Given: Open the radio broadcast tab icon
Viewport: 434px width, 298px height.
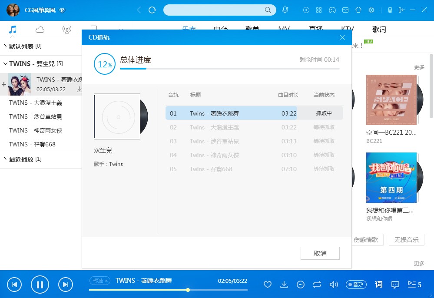Looking at the screenshot, I should pos(67,30).
